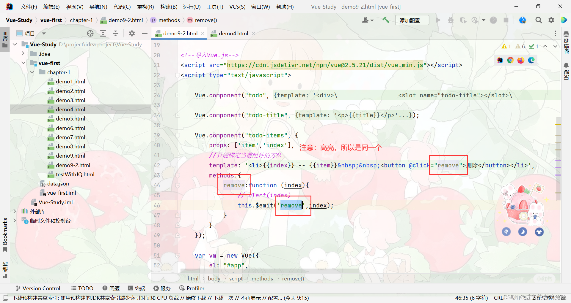Expand the .idea folder
Screen dimensions: 571x303
pos(23,54)
